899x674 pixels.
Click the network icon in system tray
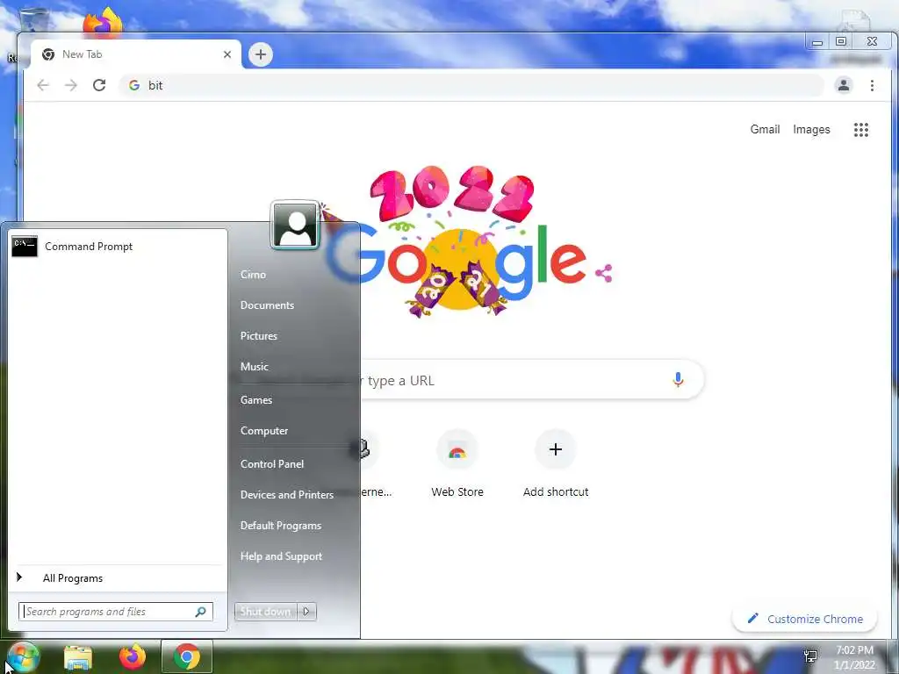coord(810,656)
